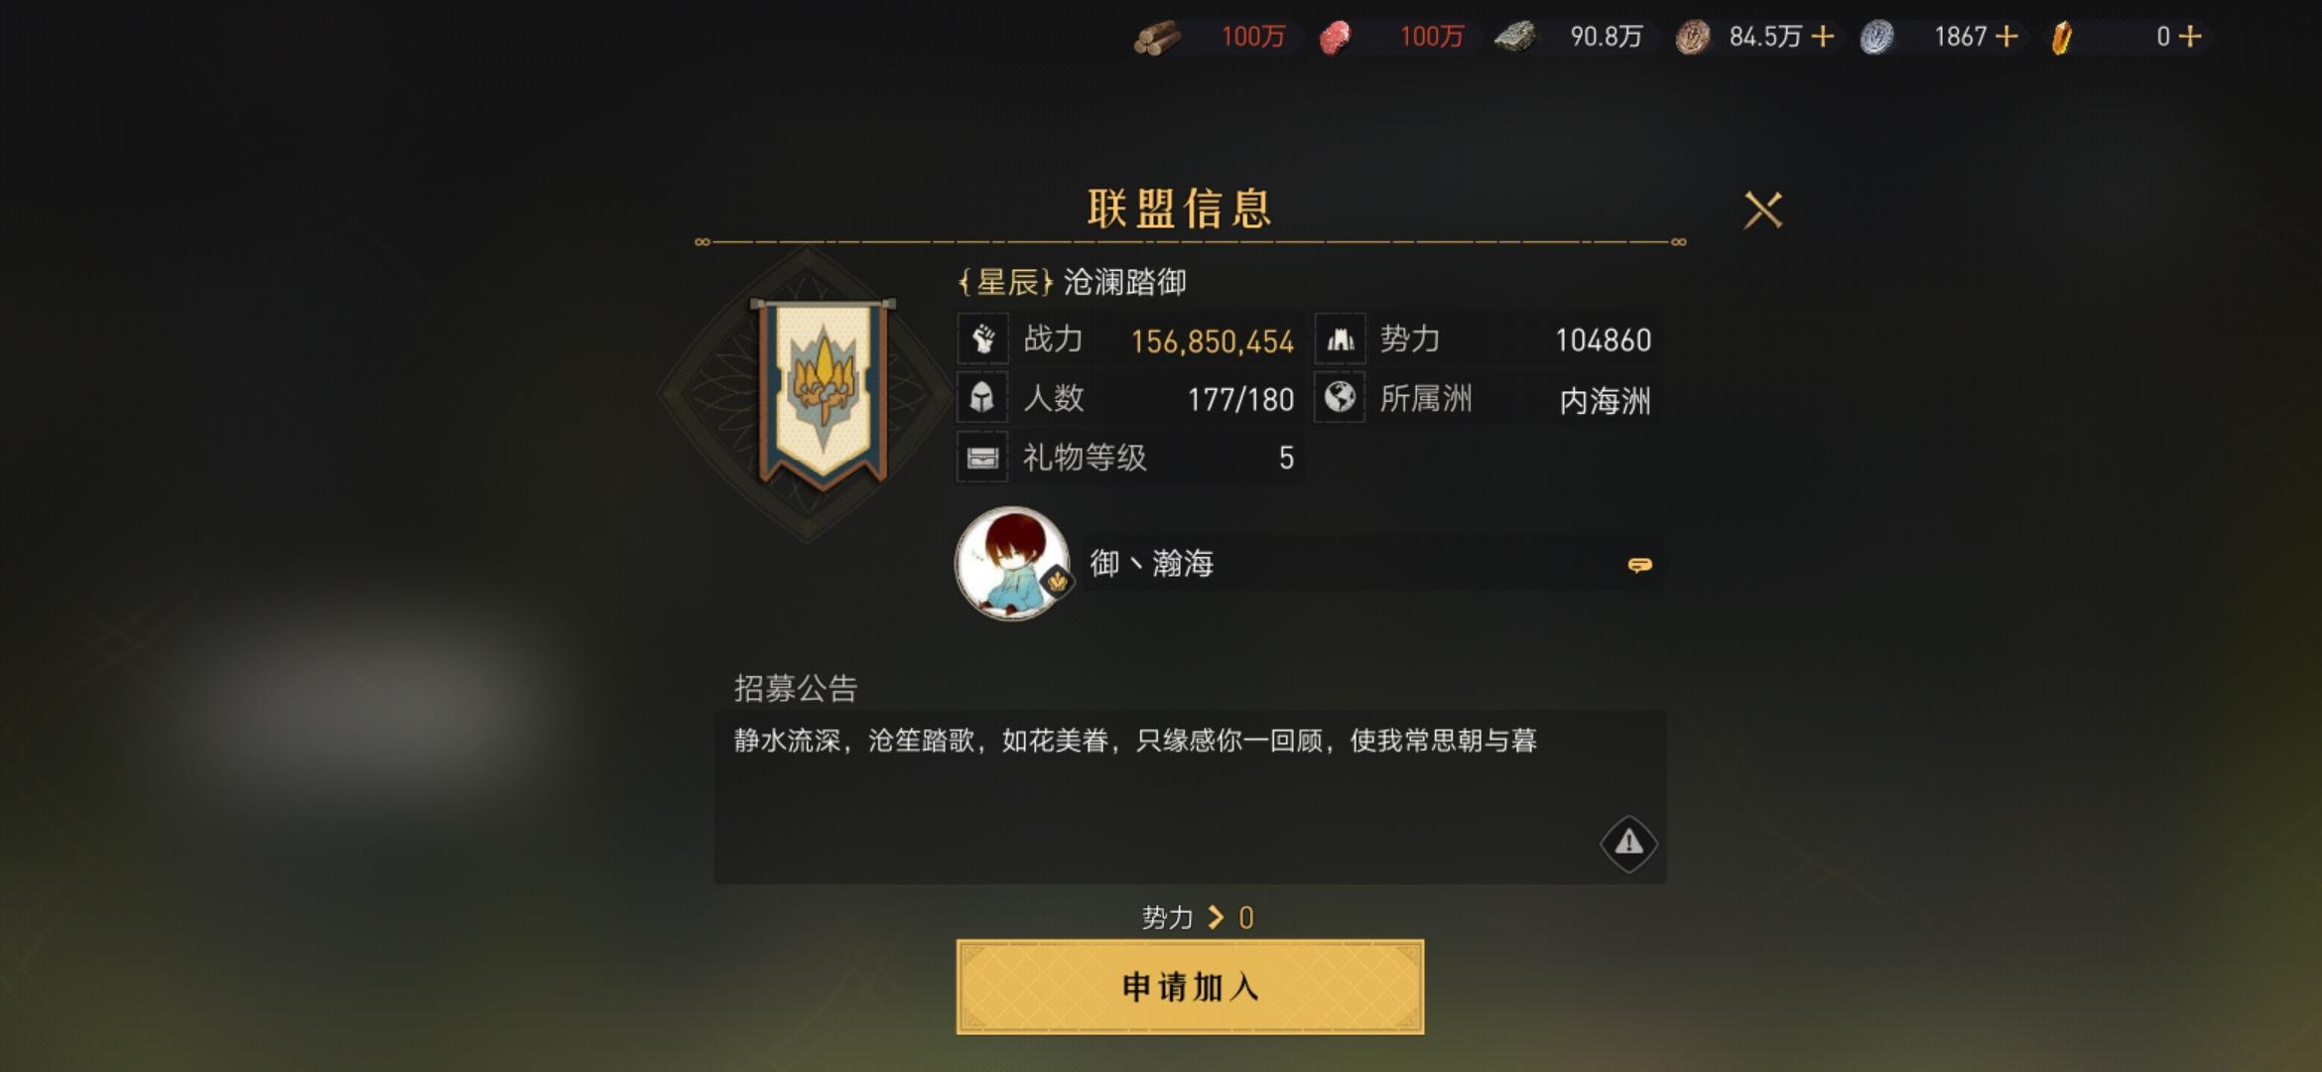Close the alliance info dialog

coord(1763,210)
